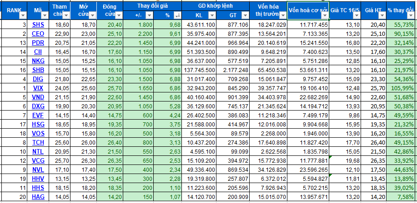Screen dimensions: 417x203
Task: Select the 1.800 price change cell
Action: pyautogui.click(x=139, y=24)
